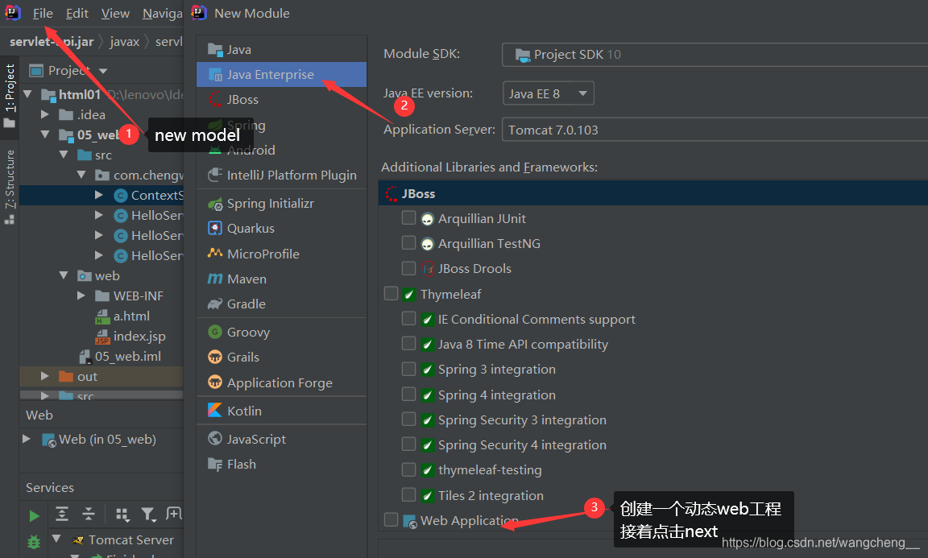
Task: Click the green Run icon in Services
Action: [x=34, y=516]
